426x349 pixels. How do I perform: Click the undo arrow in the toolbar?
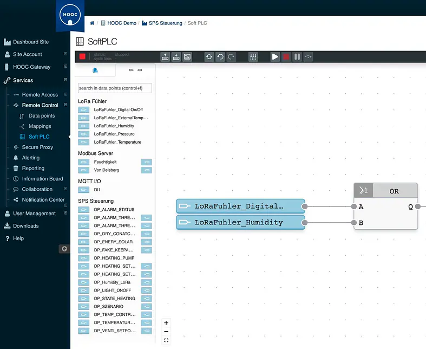tap(220, 56)
